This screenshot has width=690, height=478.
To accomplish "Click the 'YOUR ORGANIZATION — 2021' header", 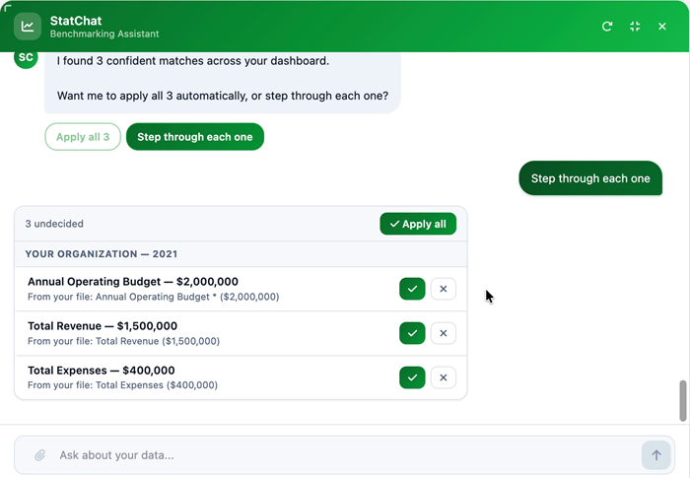I will [x=102, y=254].
